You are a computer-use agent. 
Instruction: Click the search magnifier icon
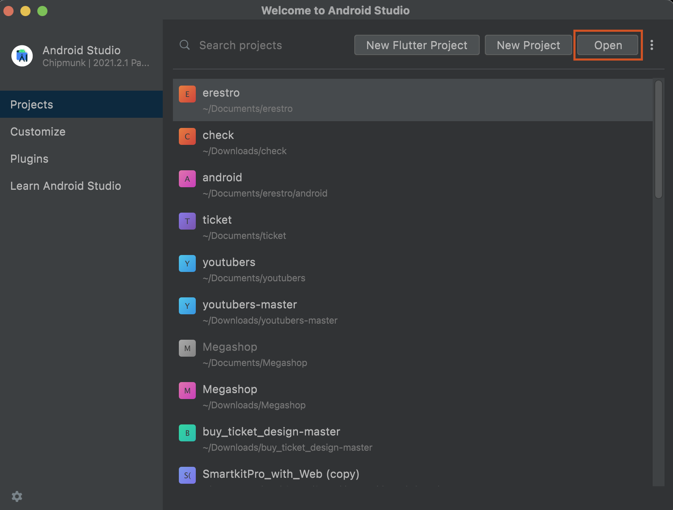(185, 45)
